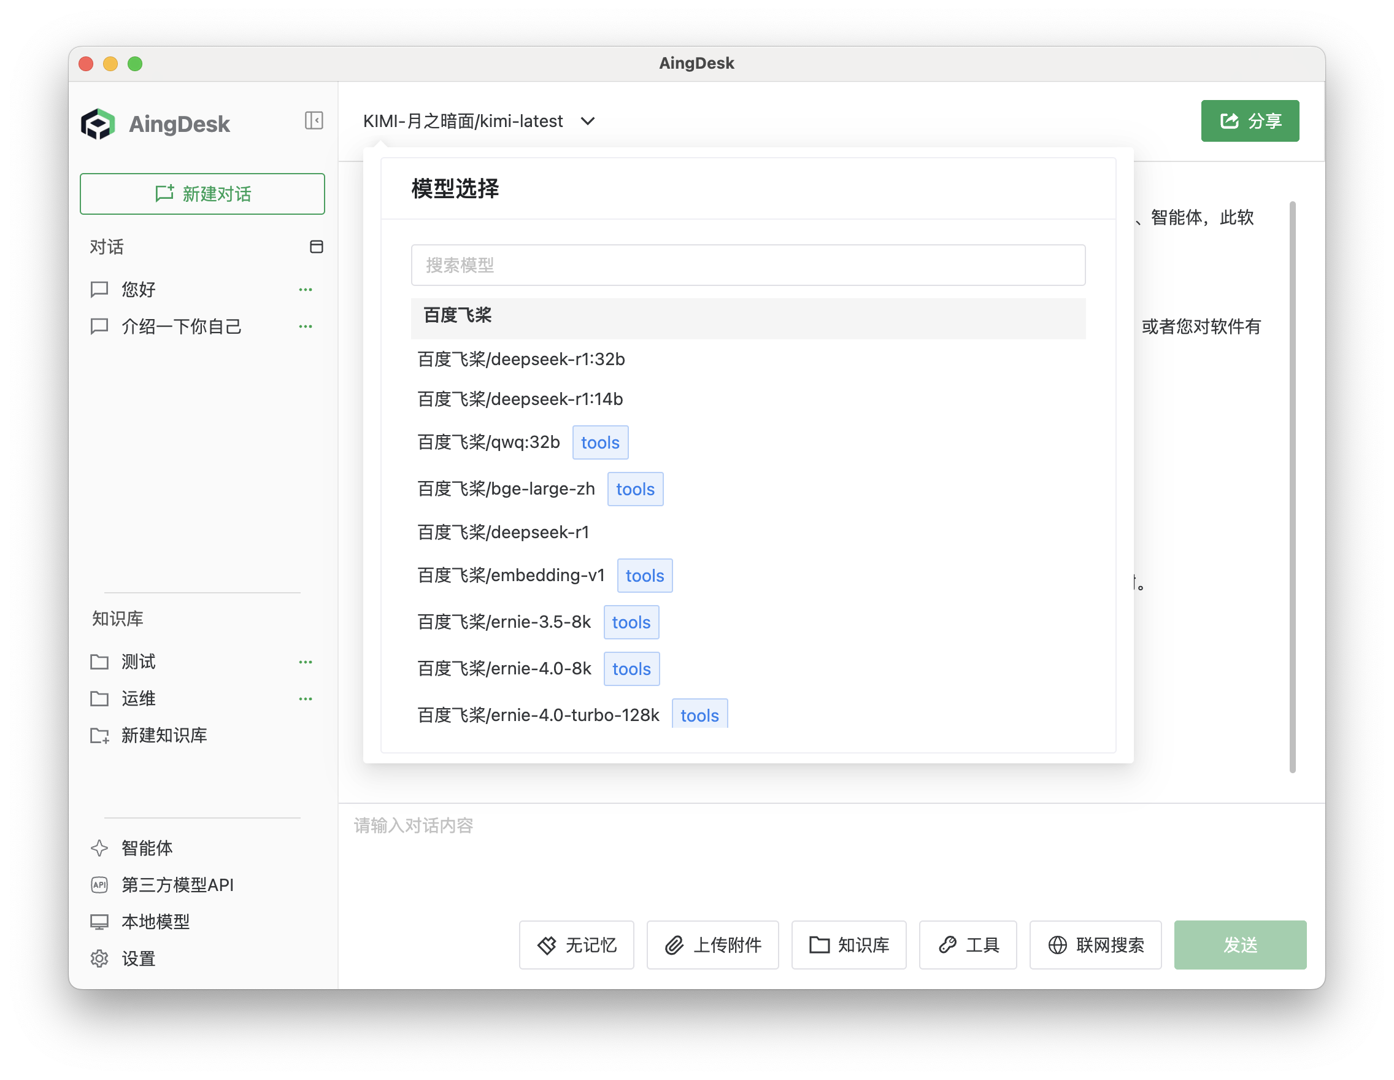Start a conversation with 新建对话
This screenshot has height=1080, width=1394.
202,194
